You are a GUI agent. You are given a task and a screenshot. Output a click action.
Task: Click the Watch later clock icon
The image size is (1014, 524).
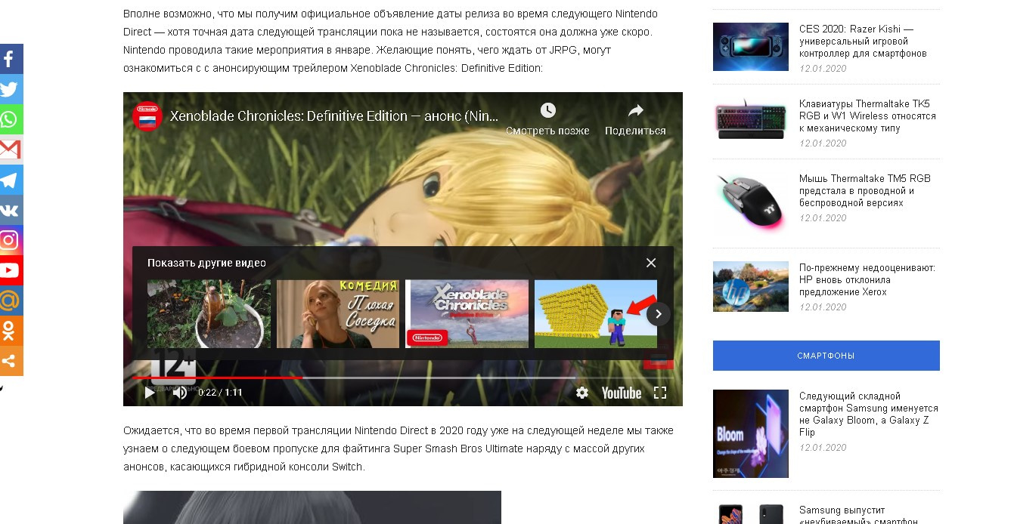(547, 111)
